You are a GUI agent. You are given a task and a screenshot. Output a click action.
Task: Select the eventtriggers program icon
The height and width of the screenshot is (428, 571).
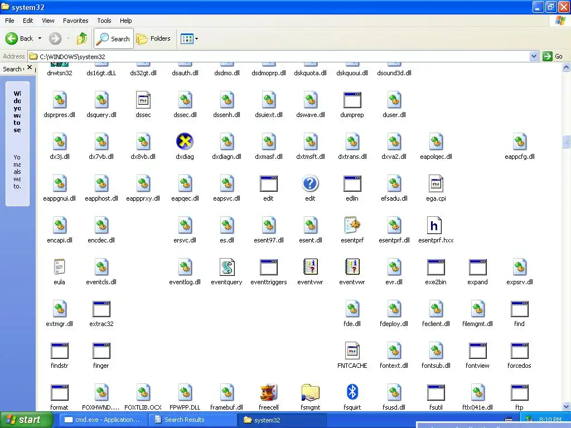tap(268, 267)
